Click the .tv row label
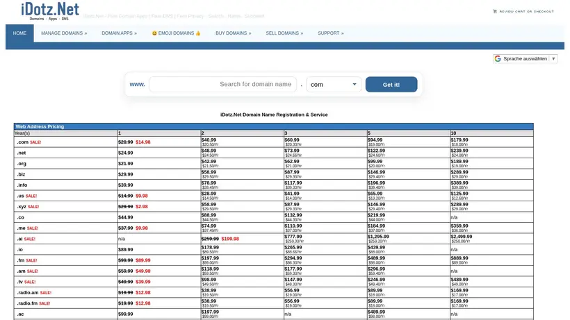The width and height of the screenshot is (570, 320). click(x=19, y=282)
